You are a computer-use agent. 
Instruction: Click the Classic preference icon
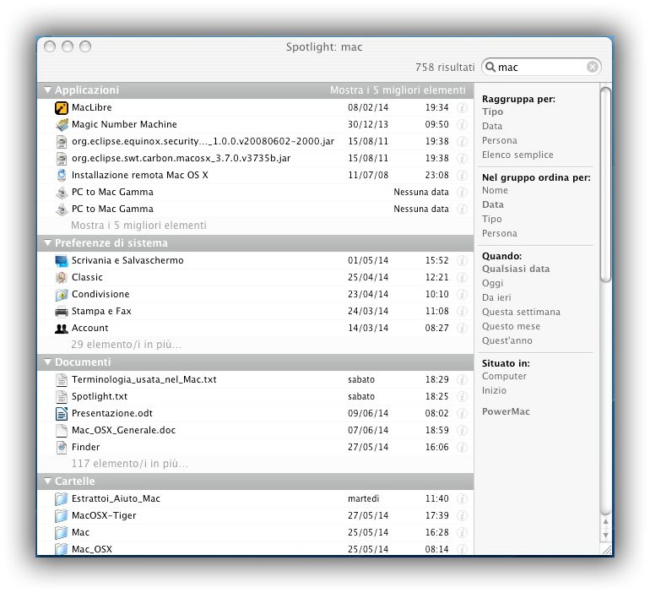click(x=62, y=277)
